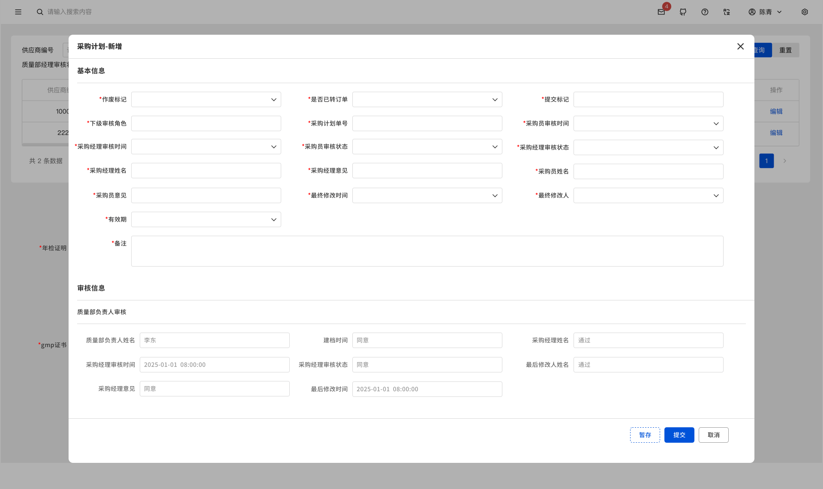The height and width of the screenshot is (489, 823).
Task: Open the 是否已转订单 dropdown
Action: tap(427, 99)
